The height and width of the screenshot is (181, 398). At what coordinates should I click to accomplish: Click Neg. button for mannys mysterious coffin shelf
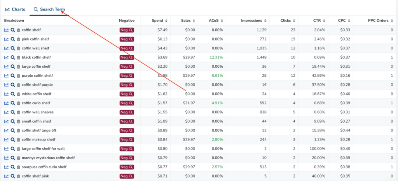click(x=127, y=158)
